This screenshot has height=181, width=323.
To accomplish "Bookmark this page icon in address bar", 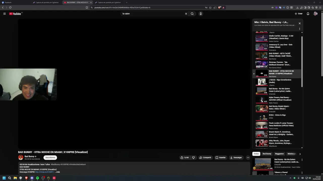I will click(87, 8).
